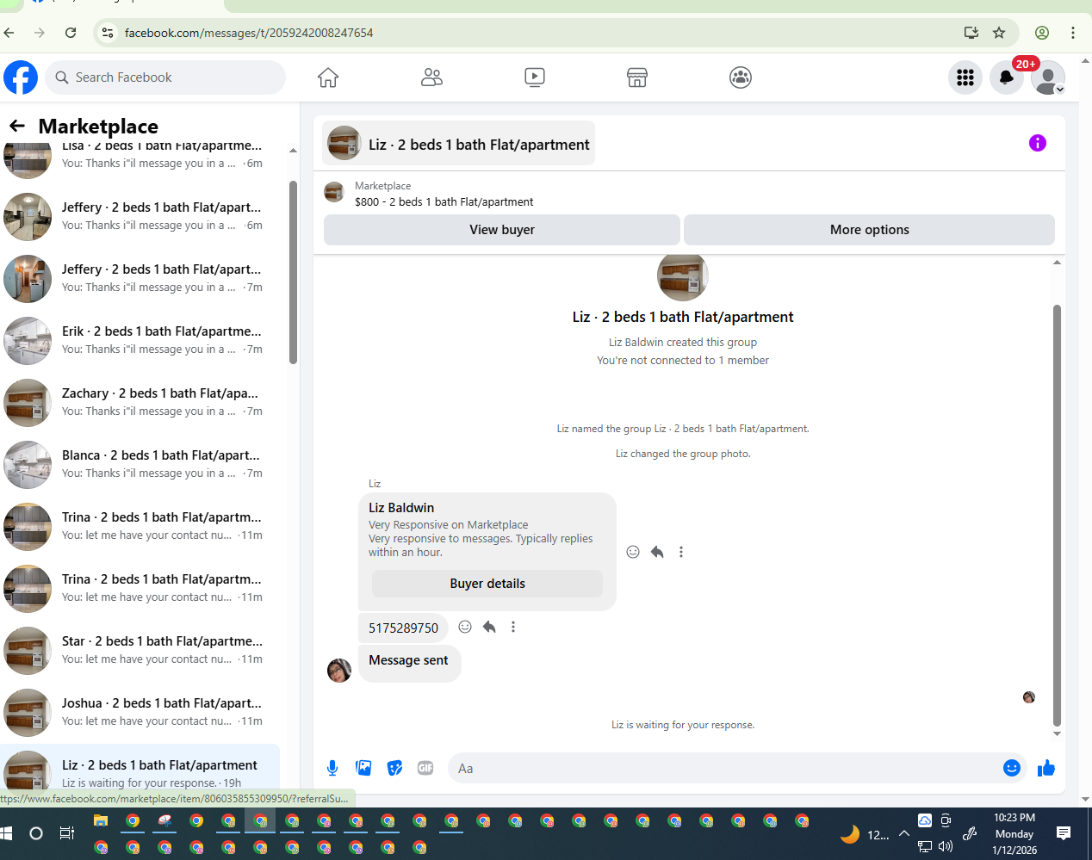Image resolution: width=1092 pixels, height=860 pixels.
Task: Click the View buyer button
Action: pyautogui.click(x=502, y=230)
